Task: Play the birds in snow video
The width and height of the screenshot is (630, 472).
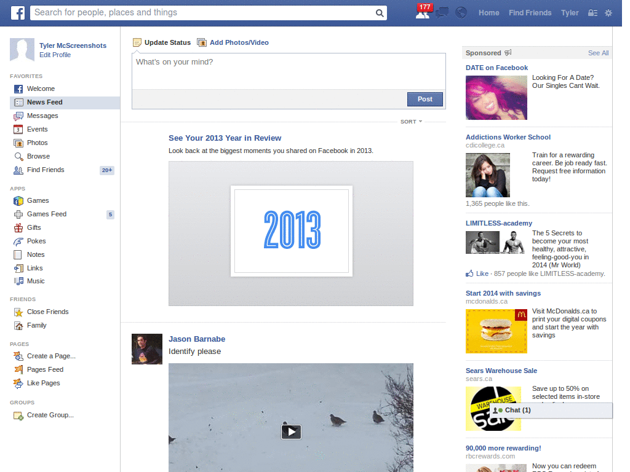Action: coord(291,432)
